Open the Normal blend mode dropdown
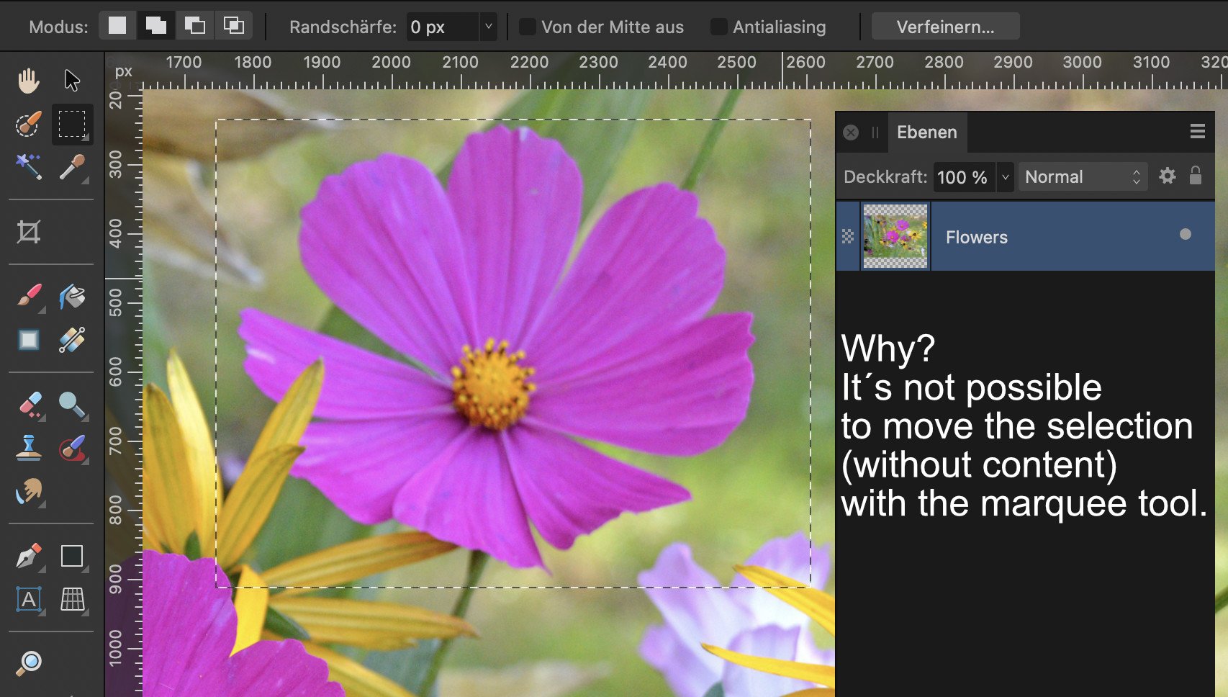 click(1083, 176)
